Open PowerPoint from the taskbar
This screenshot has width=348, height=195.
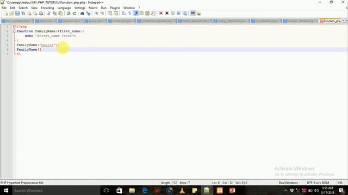(x=232, y=190)
